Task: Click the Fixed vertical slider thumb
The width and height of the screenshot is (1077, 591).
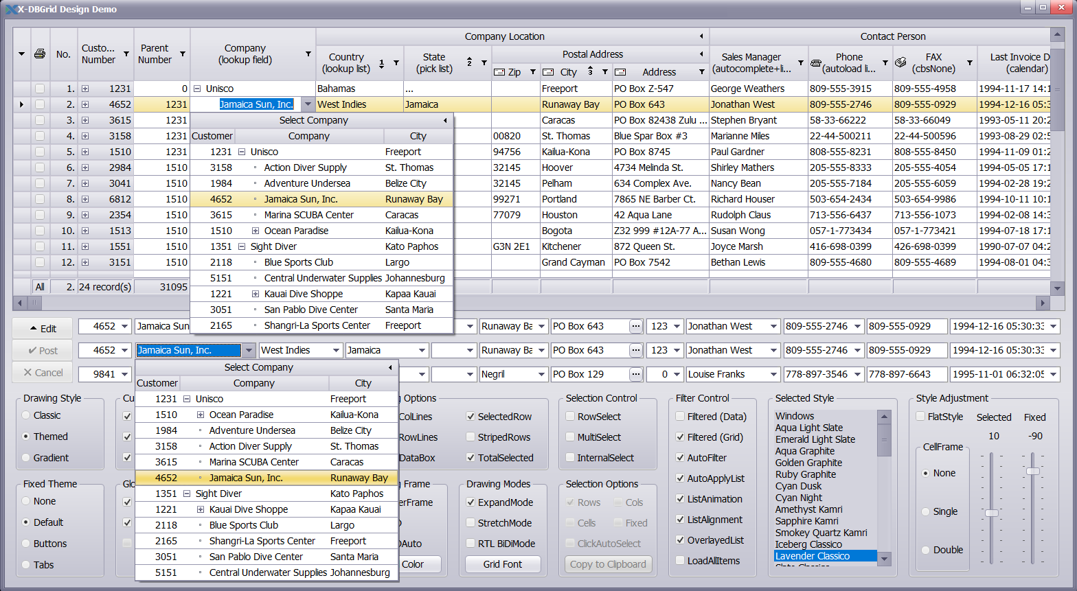Action: (x=1033, y=471)
